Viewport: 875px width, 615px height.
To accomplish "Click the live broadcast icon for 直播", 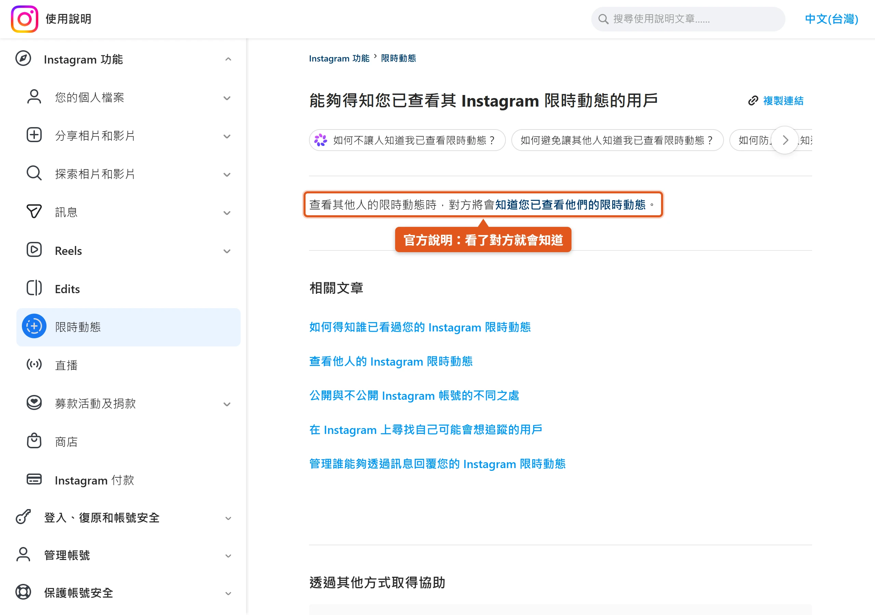I will pos(34,365).
